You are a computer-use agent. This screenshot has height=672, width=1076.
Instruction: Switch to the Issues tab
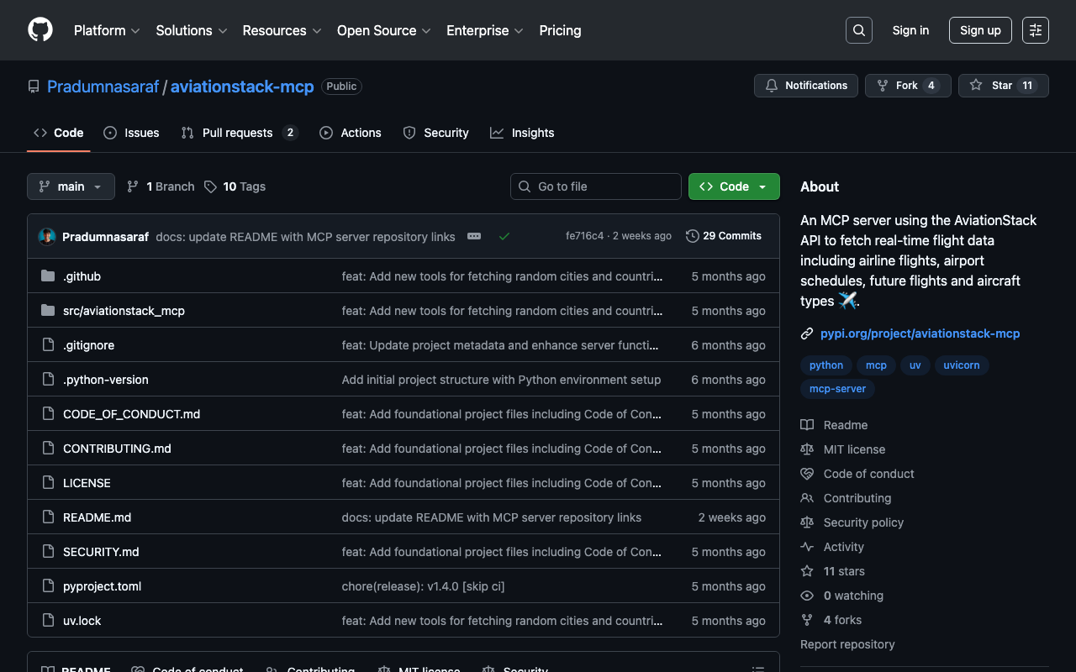click(131, 133)
